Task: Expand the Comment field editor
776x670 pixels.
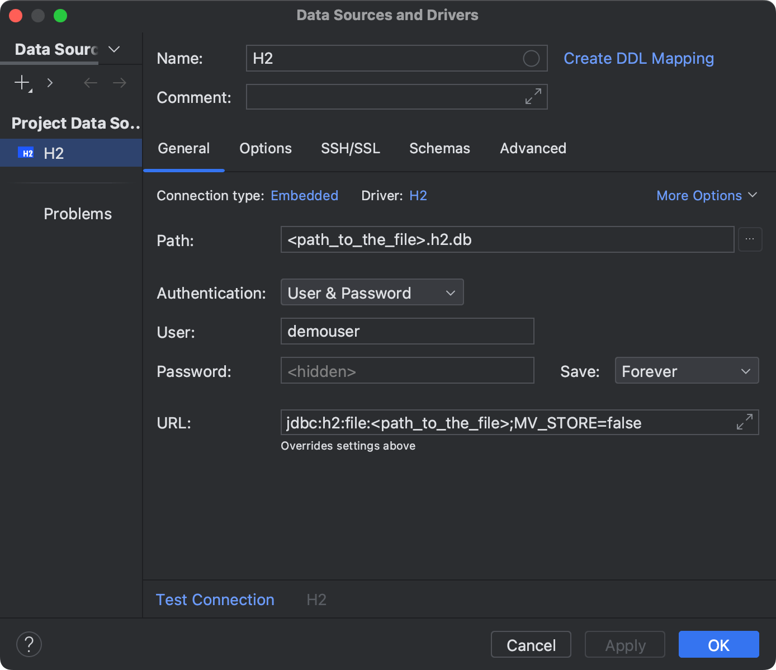Action: (x=532, y=97)
